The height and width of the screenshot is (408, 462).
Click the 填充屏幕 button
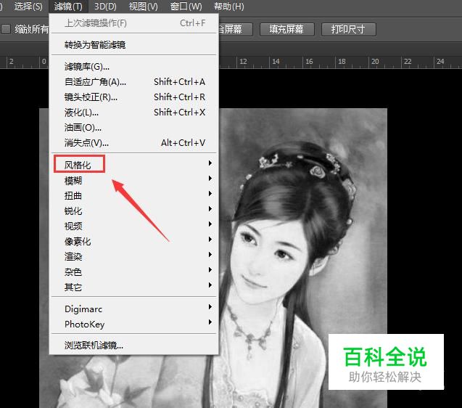tap(286, 29)
